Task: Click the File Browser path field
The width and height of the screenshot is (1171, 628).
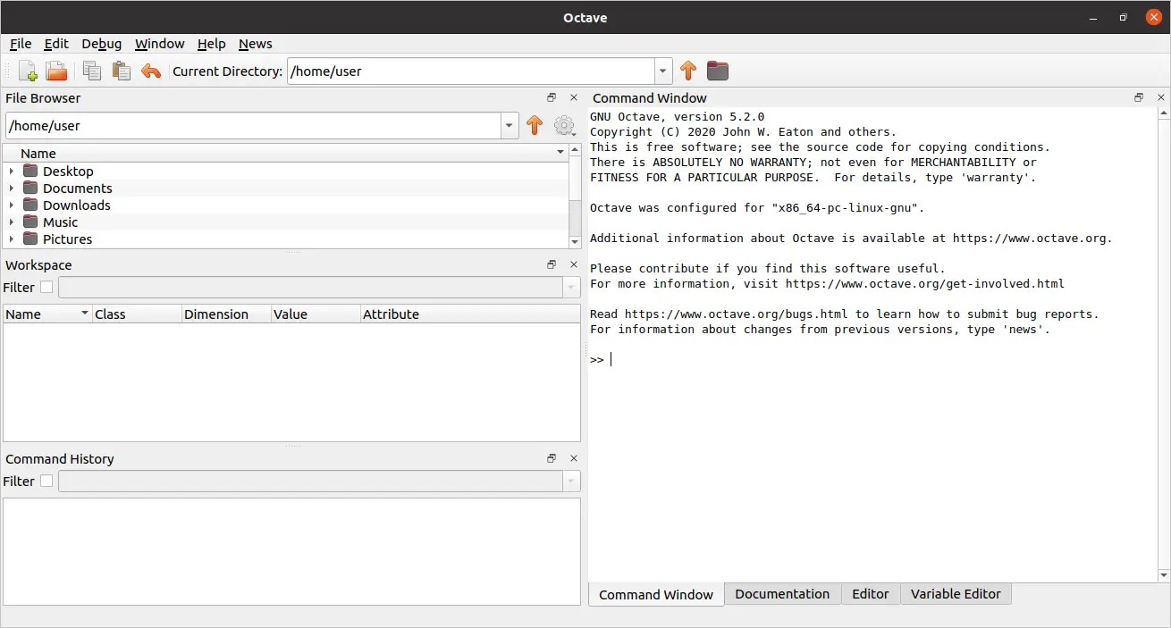Action: tap(252, 126)
